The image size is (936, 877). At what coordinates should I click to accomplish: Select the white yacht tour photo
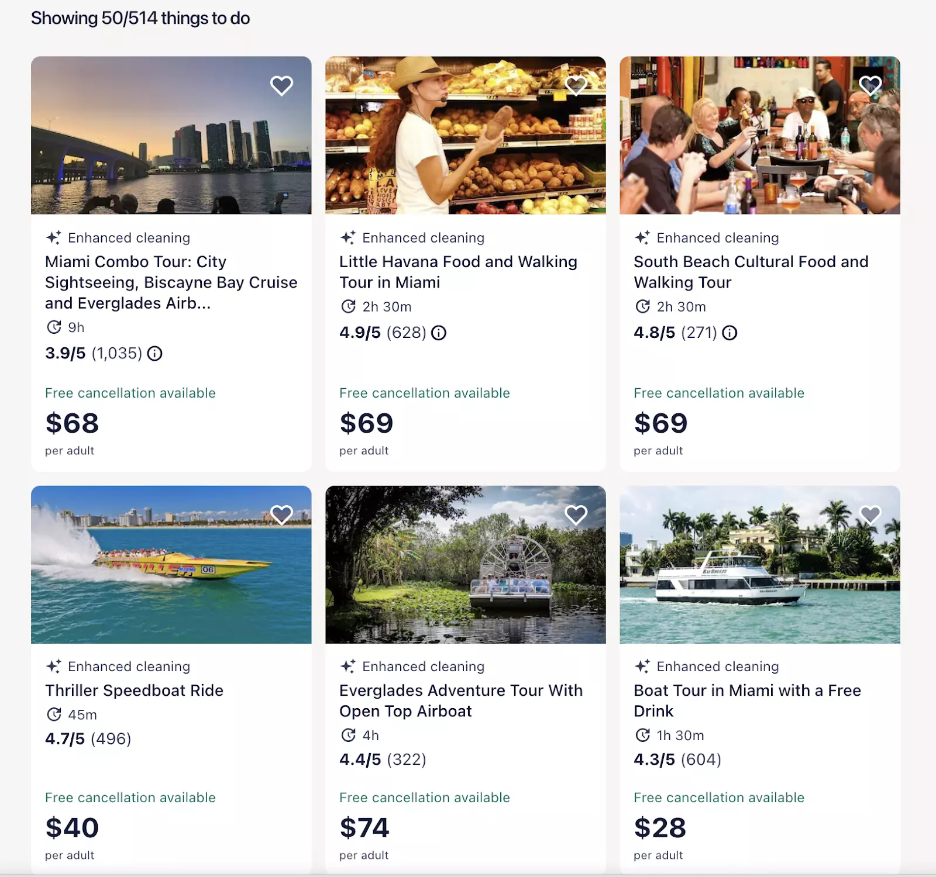point(760,565)
